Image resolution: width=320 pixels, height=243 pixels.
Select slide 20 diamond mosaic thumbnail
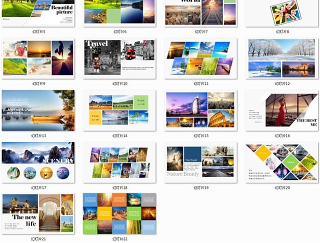click(282, 162)
